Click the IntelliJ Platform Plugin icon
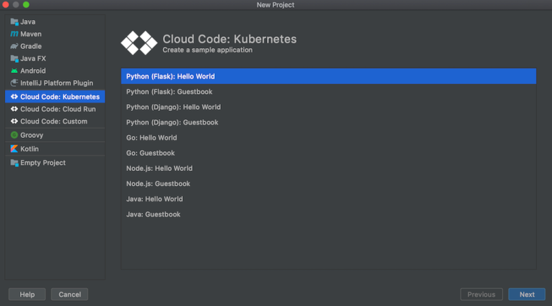The width and height of the screenshot is (552, 306). coord(14,83)
